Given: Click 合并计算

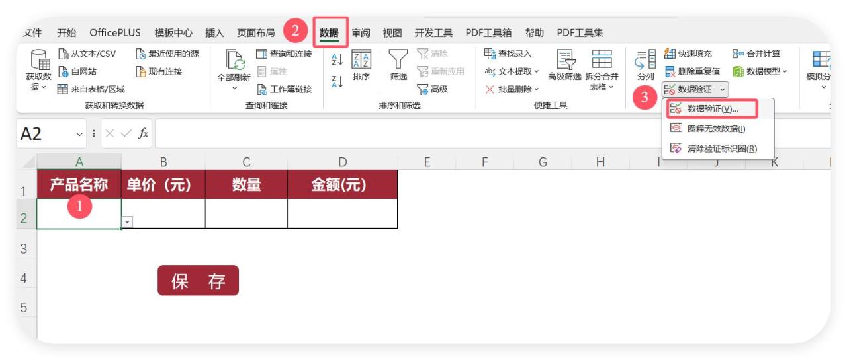Looking at the screenshot, I should pyautogui.click(x=756, y=54).
